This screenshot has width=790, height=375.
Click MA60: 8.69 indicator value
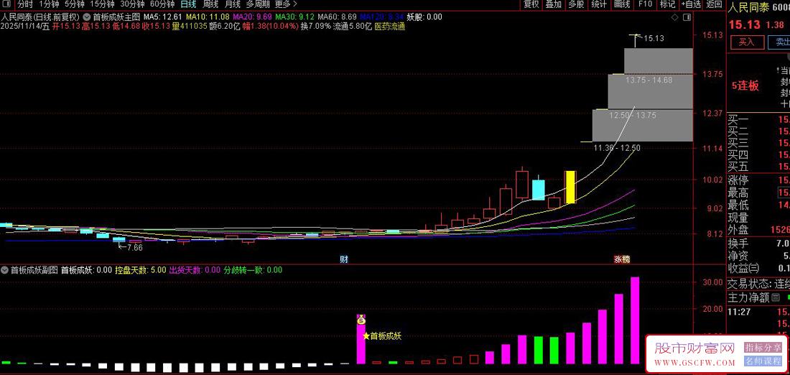point(338,17)
